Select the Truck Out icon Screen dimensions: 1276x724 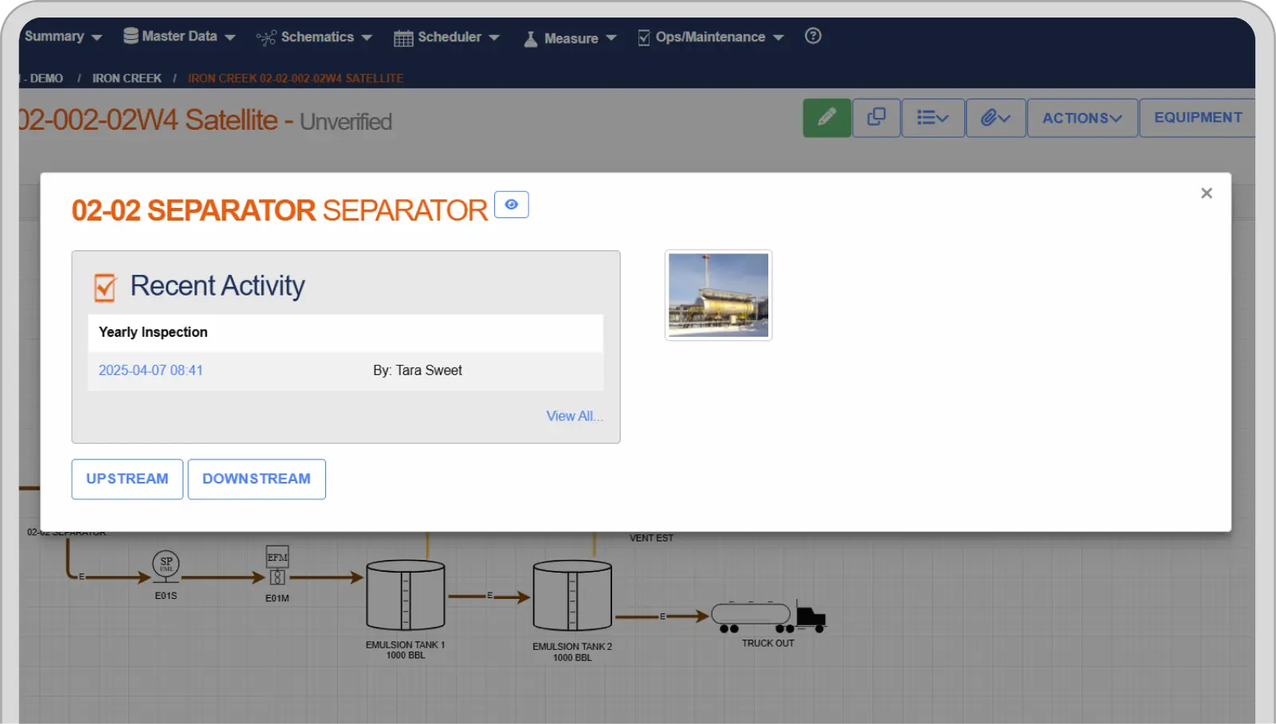pyautogui.click(x=768, y=616)
